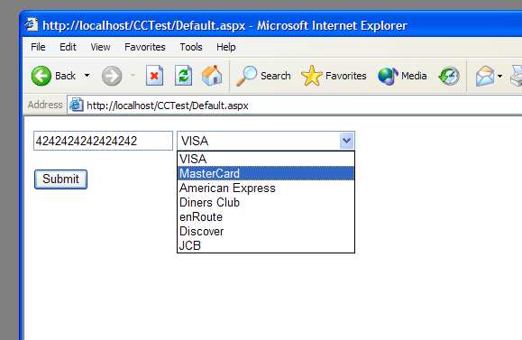Image resolution: width=522 pixels, height=340 pixels.
Task: Refresh the page with the Refresh icon
Action: tap(183, 76)
